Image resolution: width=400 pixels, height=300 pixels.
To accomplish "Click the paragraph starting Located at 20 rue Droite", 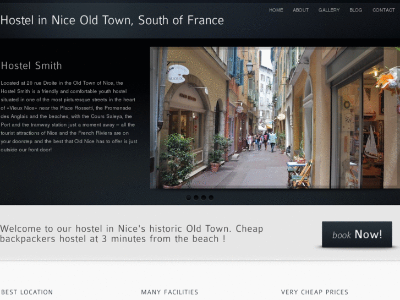I will tap(69, 116).
